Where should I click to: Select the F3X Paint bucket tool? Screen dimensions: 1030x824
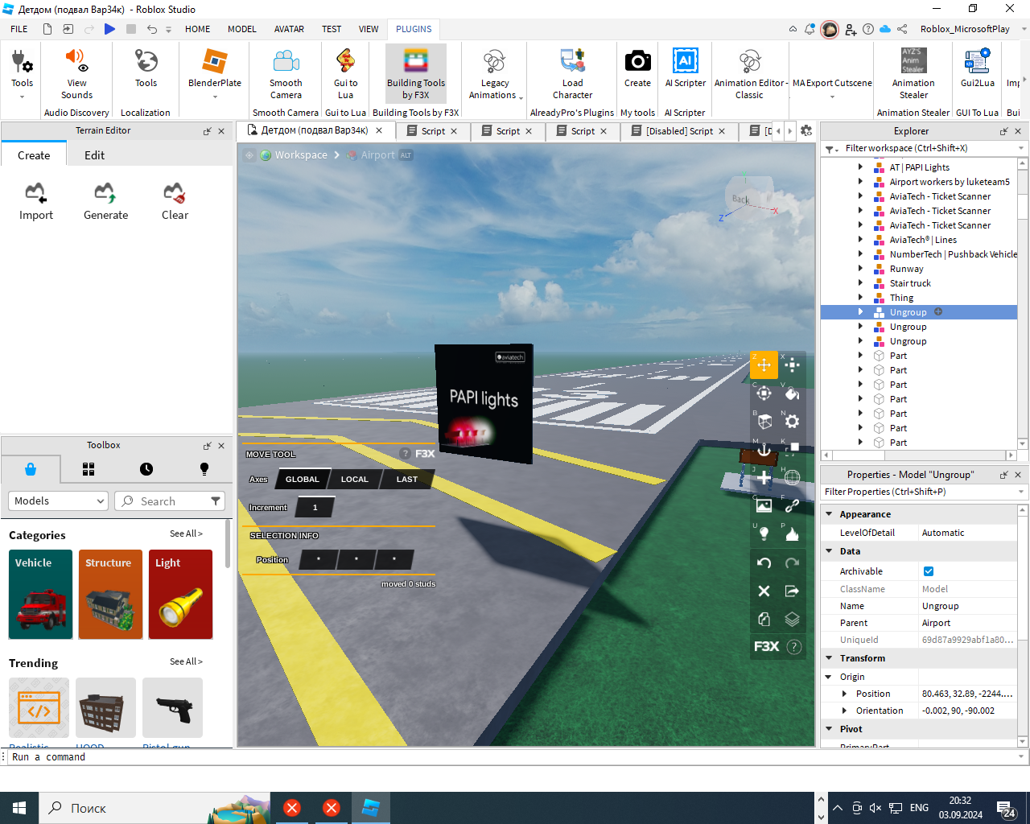[792, 393]
